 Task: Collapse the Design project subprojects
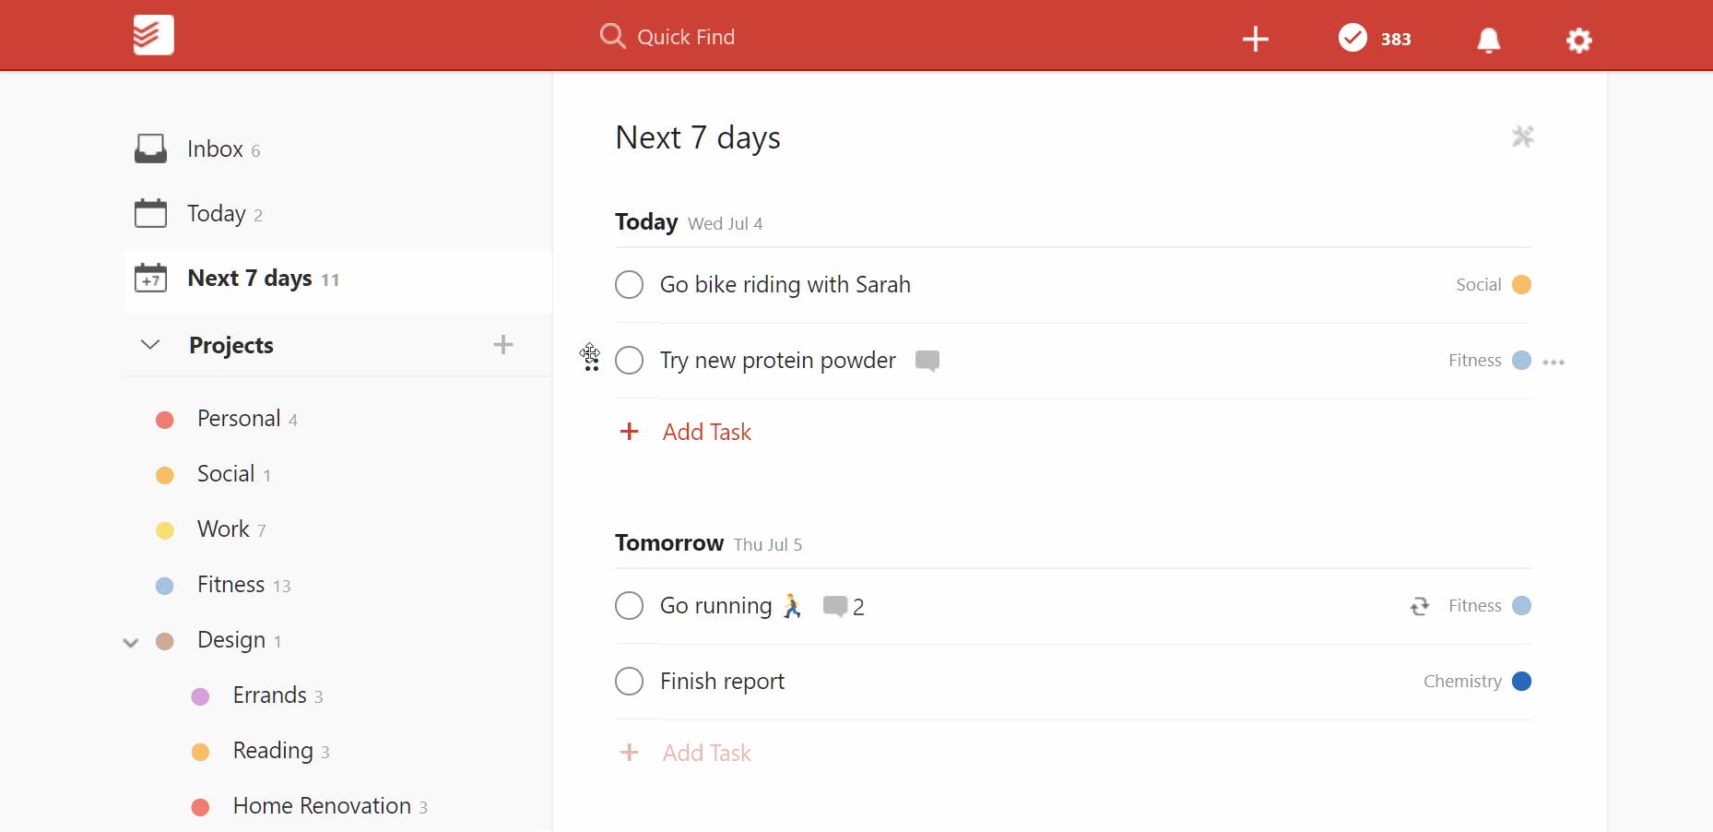click(x=131, y=642)
